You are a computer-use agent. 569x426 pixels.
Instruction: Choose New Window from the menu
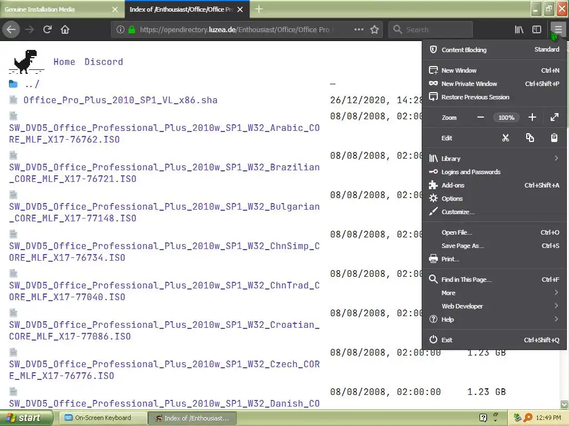[x=494, y=70]
